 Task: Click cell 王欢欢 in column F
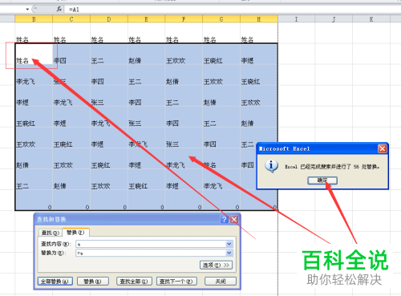pos(184,55)
